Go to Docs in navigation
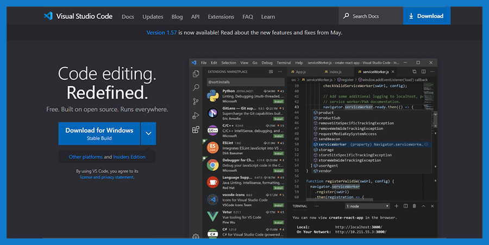The width and height of the screenshot is (489, 245). click(128, 16)
